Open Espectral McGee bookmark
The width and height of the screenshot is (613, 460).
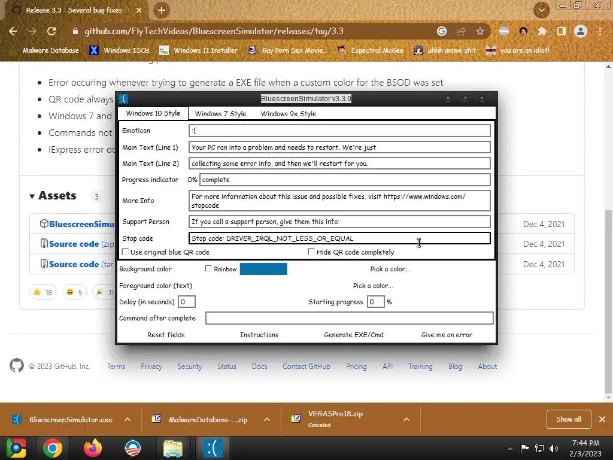click(x=371, y=50)
